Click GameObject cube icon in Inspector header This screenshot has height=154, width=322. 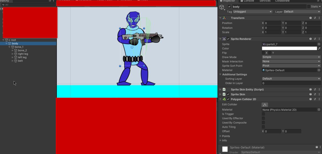tap(222, 7)
